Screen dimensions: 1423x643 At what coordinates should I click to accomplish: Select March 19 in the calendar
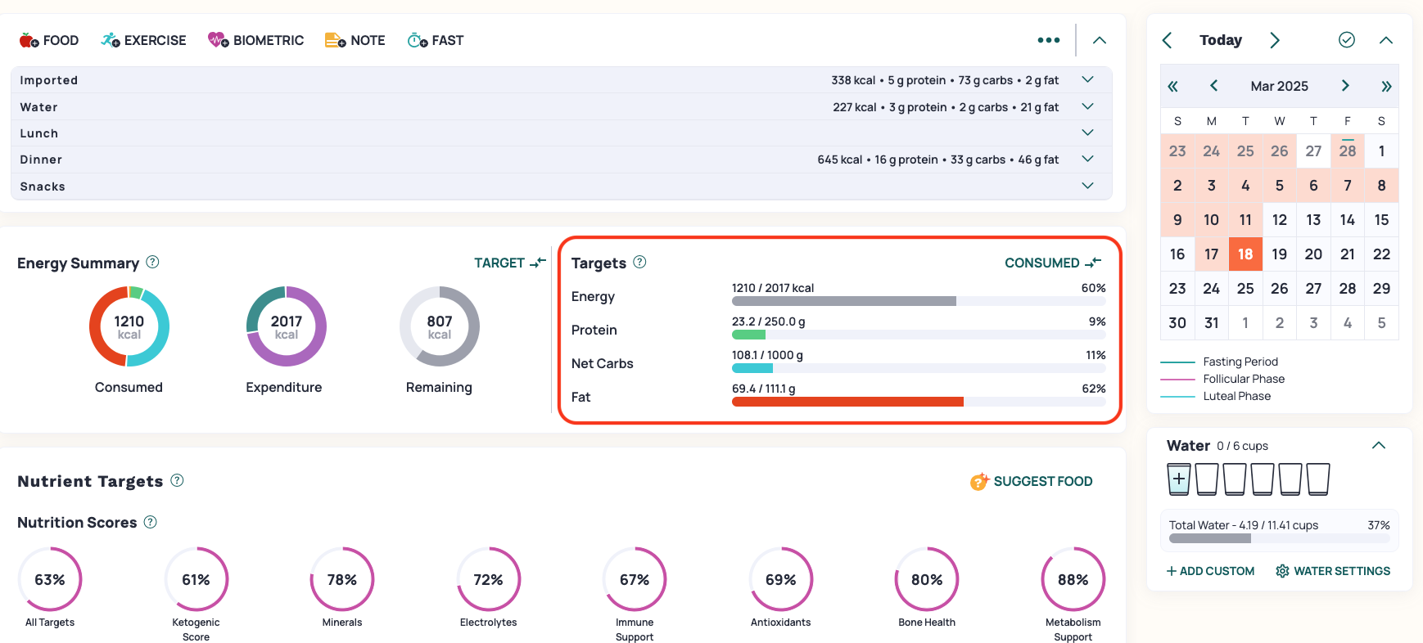(1279, 254)
